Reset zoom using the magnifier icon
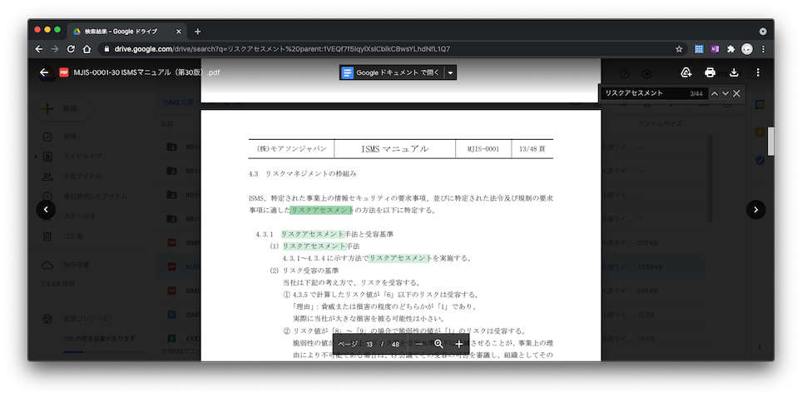The height and width of the screenshot is (398, 802). point(438,344)
